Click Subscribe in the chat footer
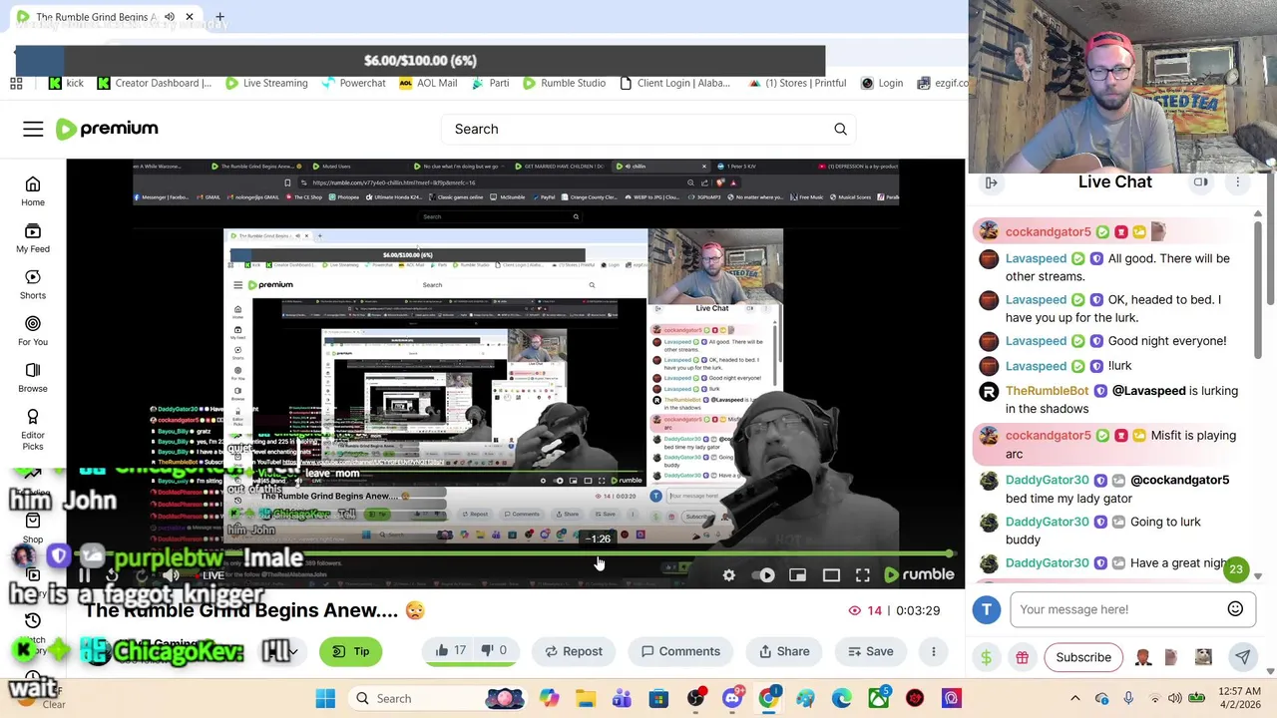1277x718 pixels. point(1083,657)
